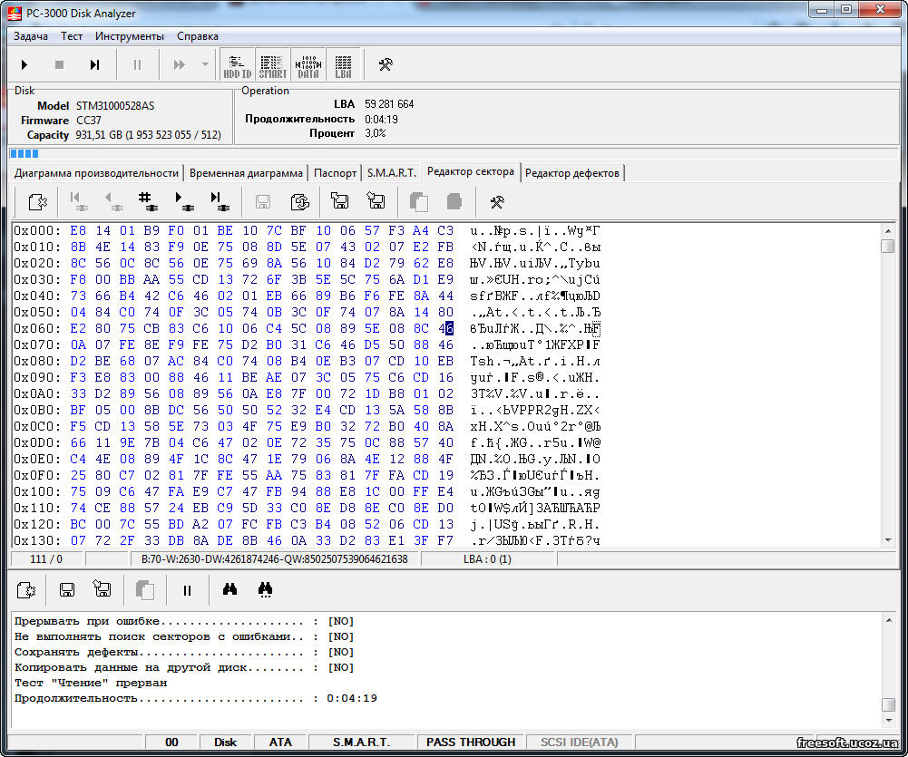Open the Инструменты menu
The image size is (908, 757).
point(130,36)
